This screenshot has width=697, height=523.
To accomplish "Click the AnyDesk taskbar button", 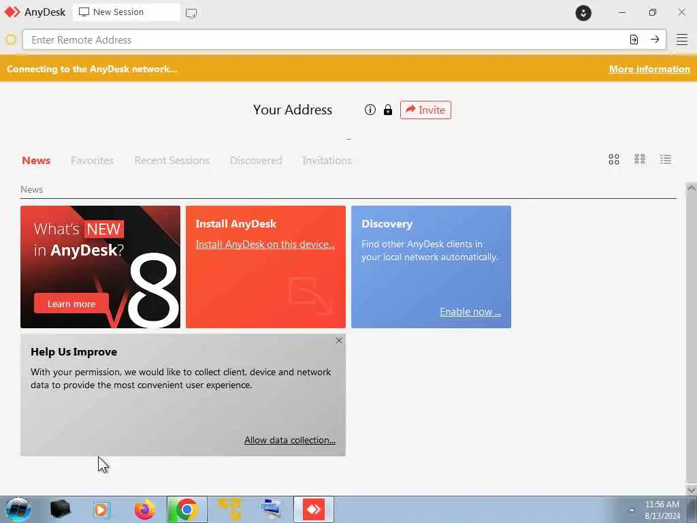I will pos(313,509).
